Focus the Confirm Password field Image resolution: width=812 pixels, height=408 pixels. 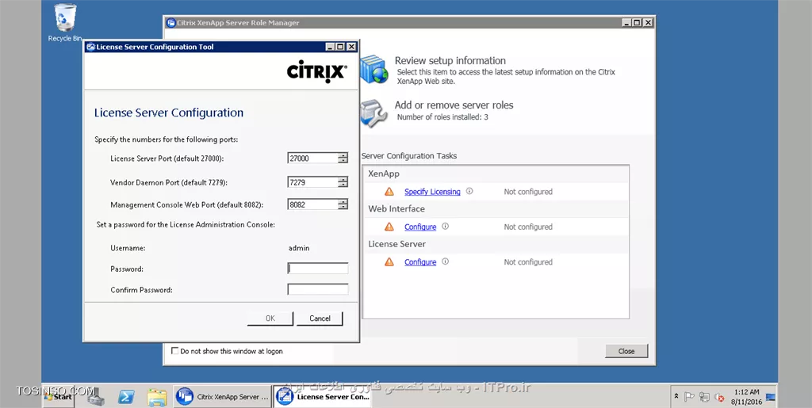tap(318, 290)
